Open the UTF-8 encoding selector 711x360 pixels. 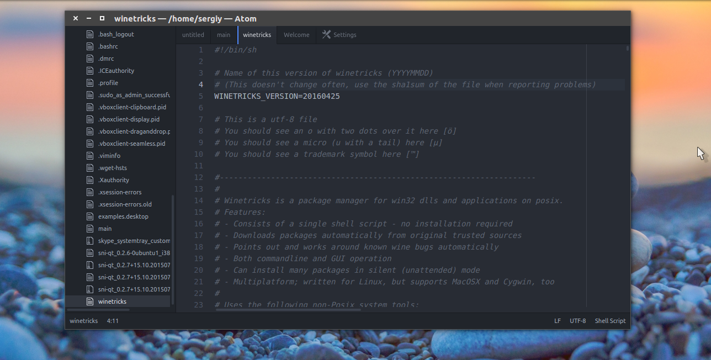(x=577, y=321)
